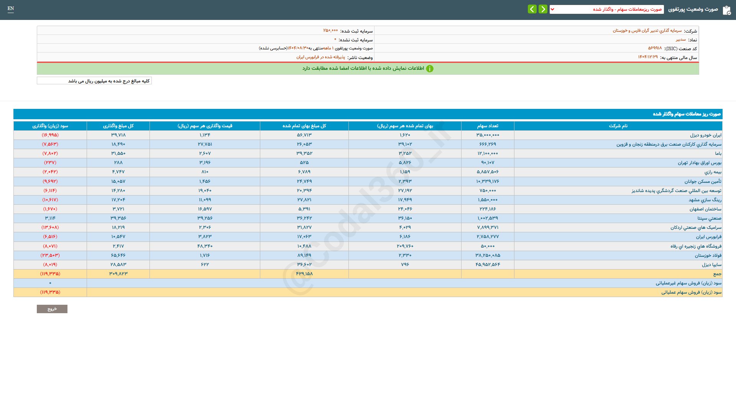The image size is (736, 414).
Task: Click the جمع totals row label
Action: pyautogui.click(x=717, y=274)
